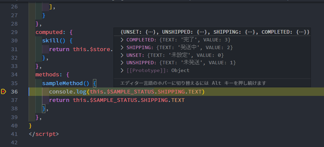Click the skill() function name
This screenshot has width=324, height=147.
pos(51,41)
